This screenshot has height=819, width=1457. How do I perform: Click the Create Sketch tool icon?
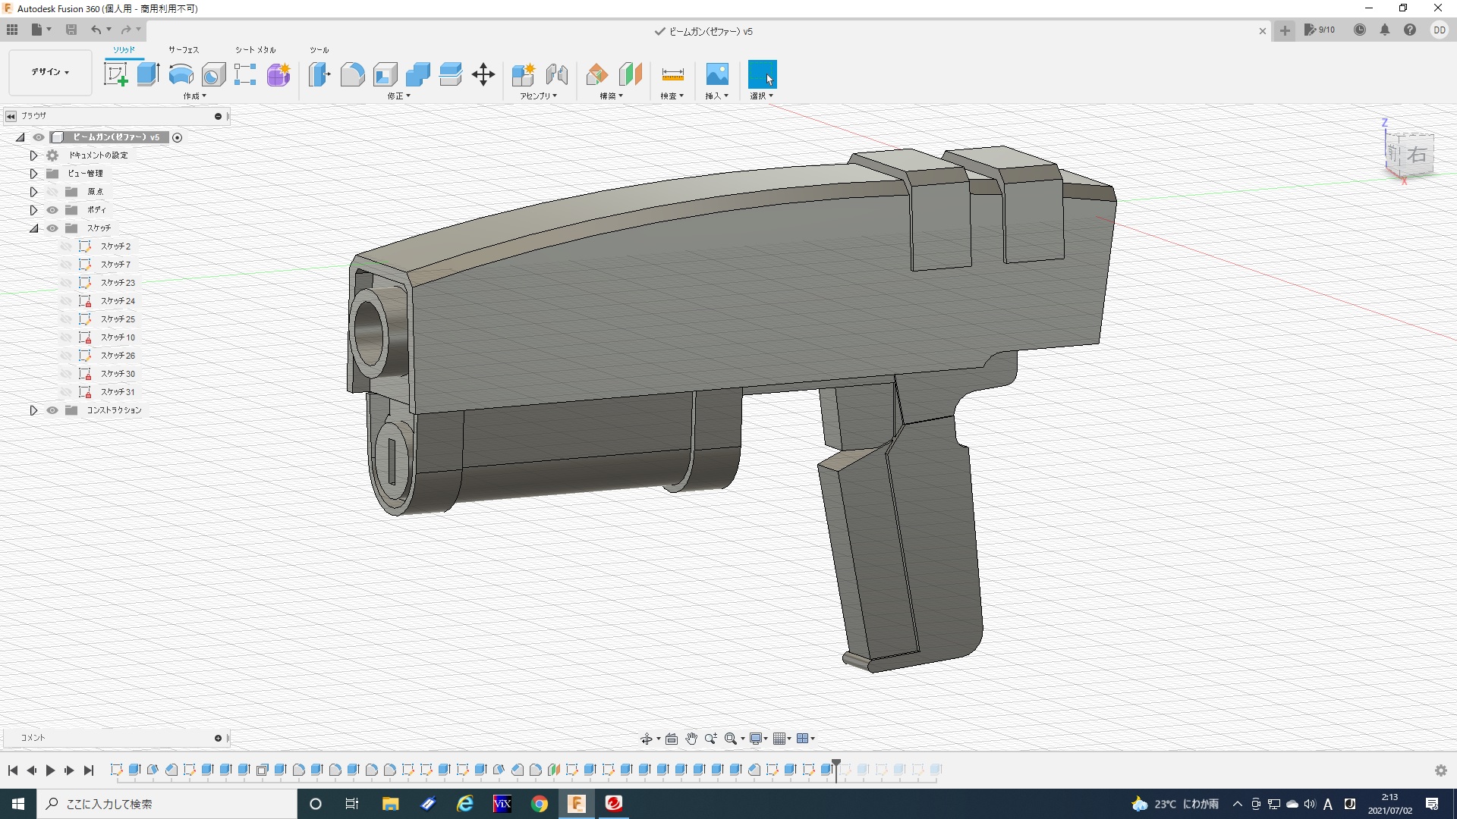coord(115,74)
